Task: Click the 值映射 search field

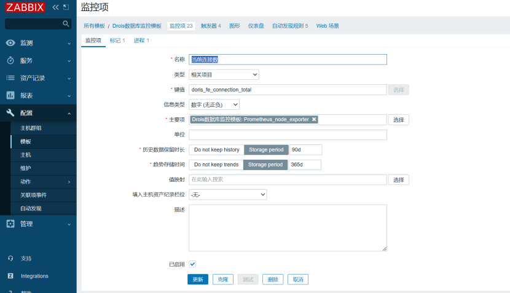Action: (288, 179)
